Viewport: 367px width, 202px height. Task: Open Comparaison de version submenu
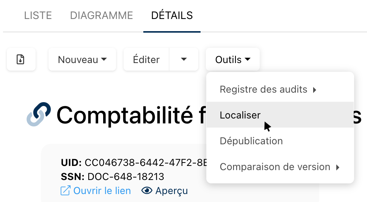tap(275, 167)
